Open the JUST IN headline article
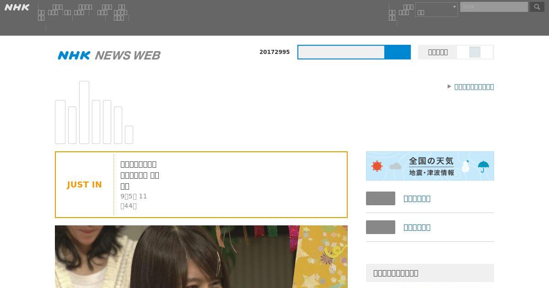The height and width of the screenshot is (288, 549). click(140, 175)
